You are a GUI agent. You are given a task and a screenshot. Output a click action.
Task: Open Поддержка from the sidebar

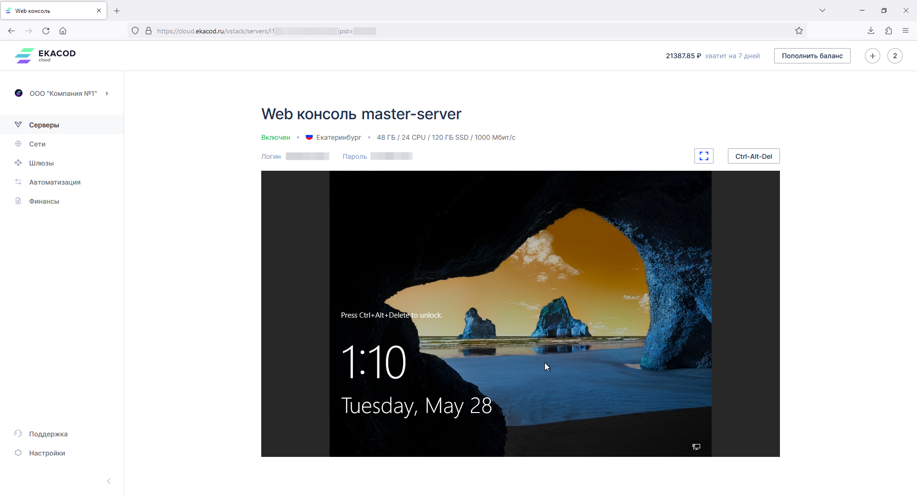point(48,434)
